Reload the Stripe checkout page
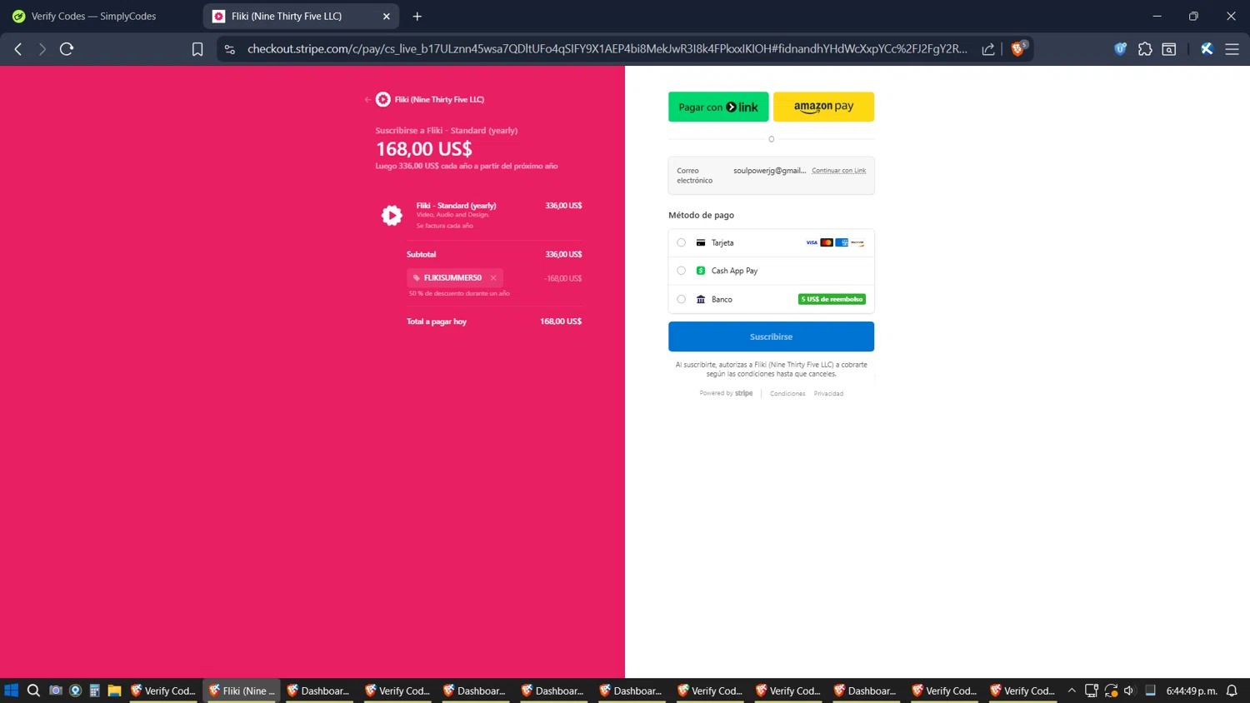Image resolution: width=1250 pixels, height=703 pixels. point(67,49)
